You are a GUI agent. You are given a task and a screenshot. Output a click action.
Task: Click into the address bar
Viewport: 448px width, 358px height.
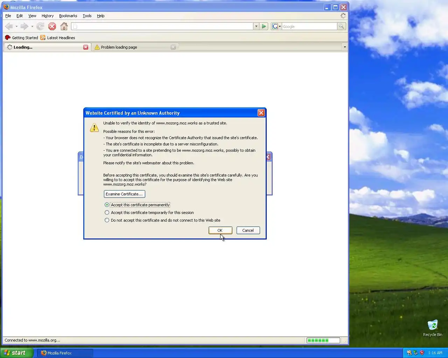point(162,26)
